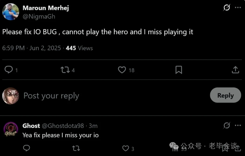The image size is (245, 156).
Task: Open the @Ghostdota98 handle link
Action: (63, 126)
